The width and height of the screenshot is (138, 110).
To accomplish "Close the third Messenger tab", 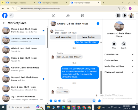I will coord(99,3).
